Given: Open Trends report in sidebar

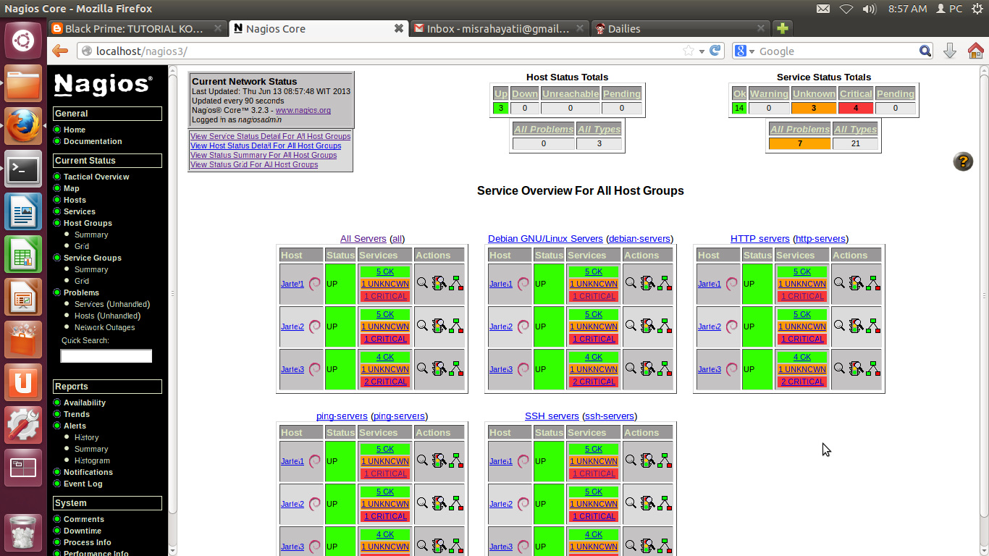Looking at the screenshot, I should (x=77, y=414).
